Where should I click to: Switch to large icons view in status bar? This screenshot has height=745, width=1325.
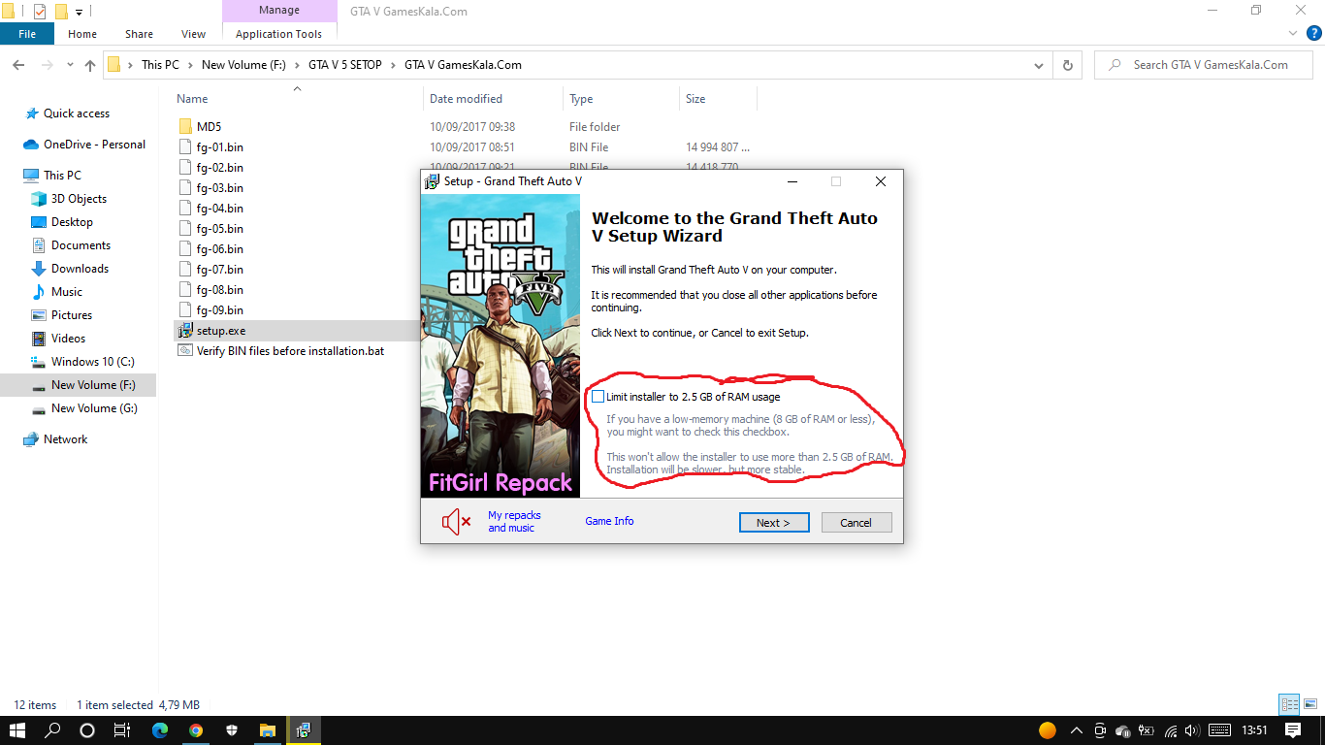pos(1309,705)
